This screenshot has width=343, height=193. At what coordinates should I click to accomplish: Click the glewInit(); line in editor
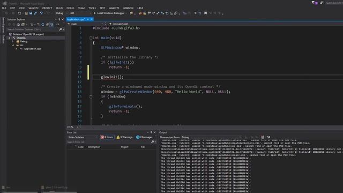coord(112,77)
